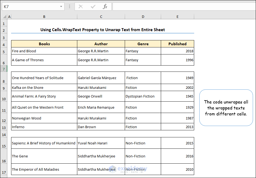The height and width of the screenshot is (178, 256).
Task: Select column D header
Action: tap(143, 17)
